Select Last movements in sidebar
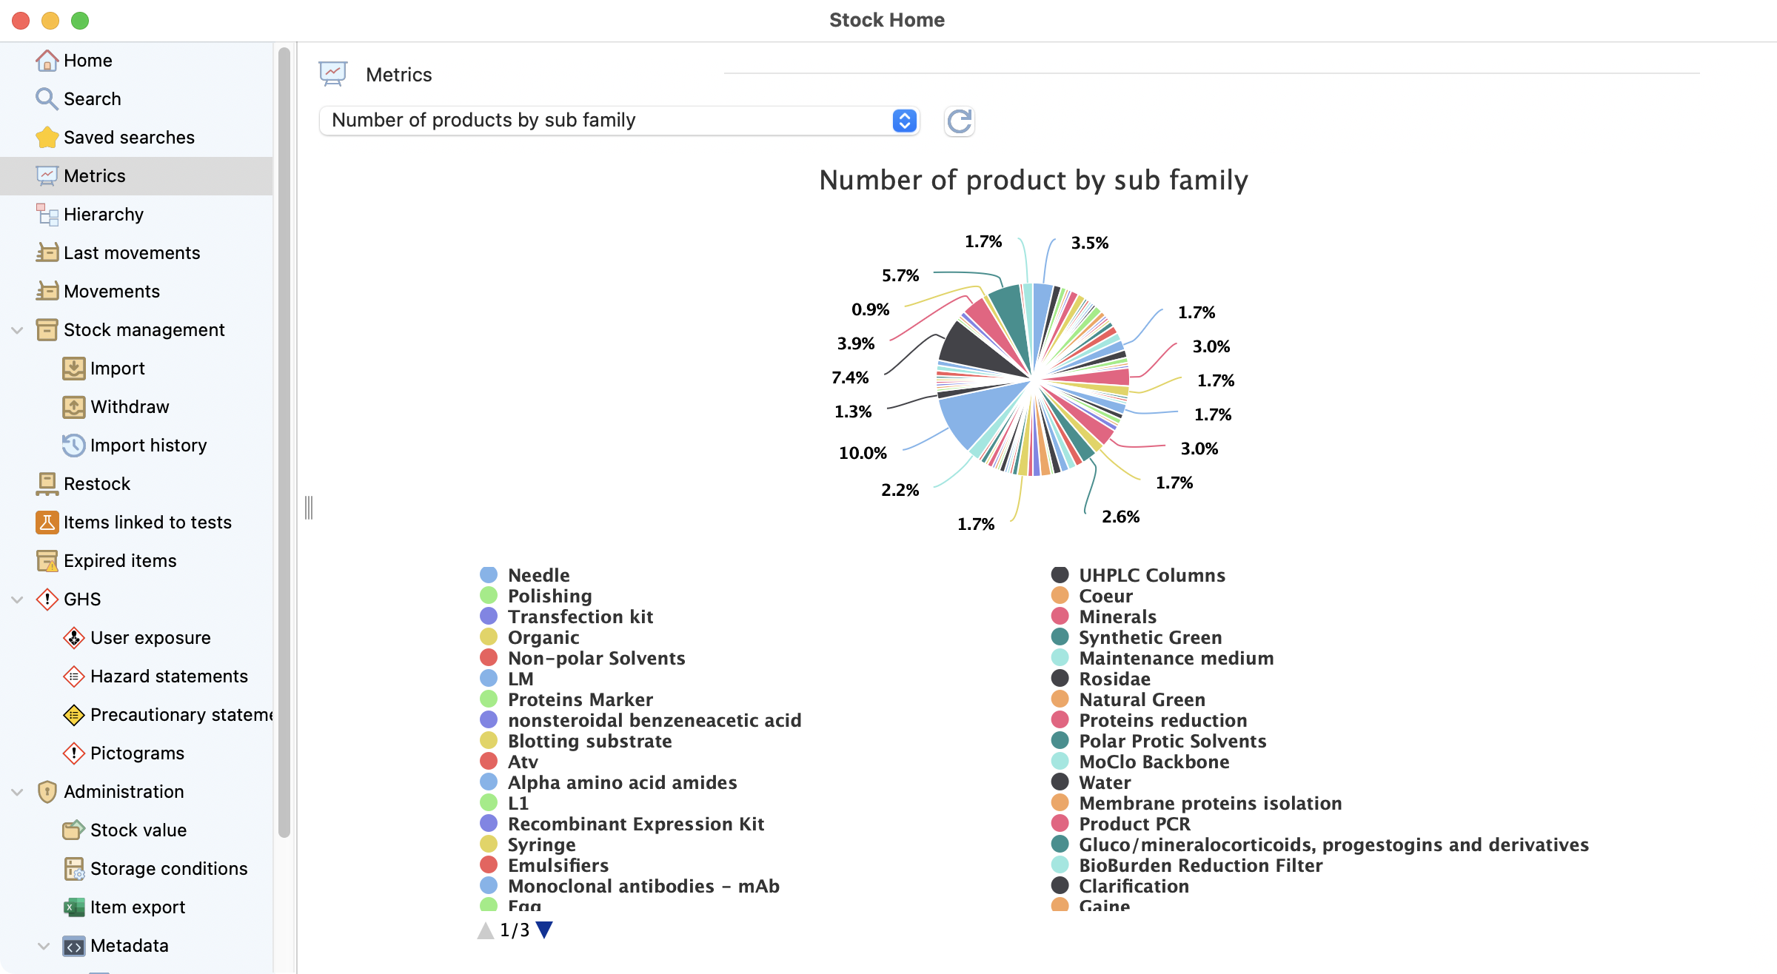 pyautogui.click(x=132, y=253)
